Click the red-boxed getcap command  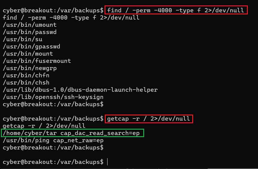pos(149,118)
